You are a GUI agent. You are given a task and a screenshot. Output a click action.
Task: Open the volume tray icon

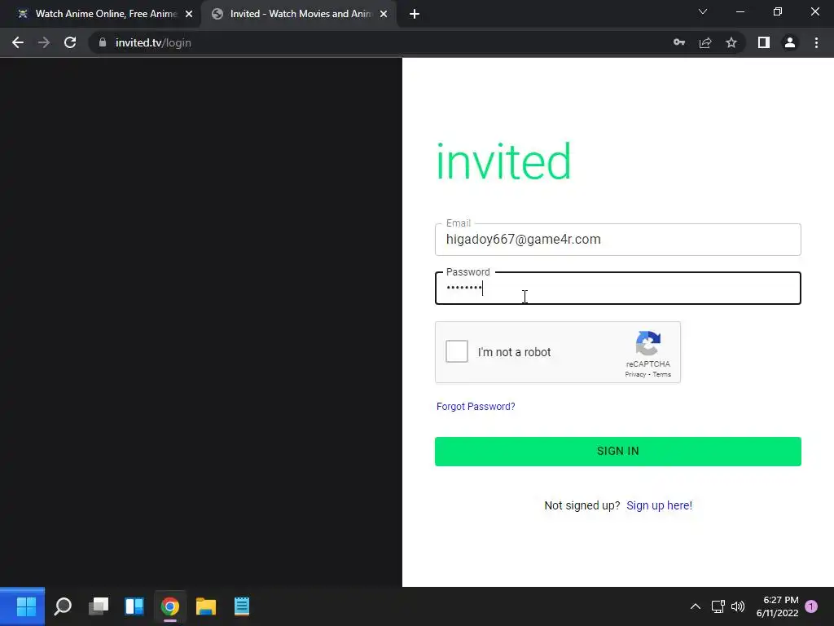point(738,606)
